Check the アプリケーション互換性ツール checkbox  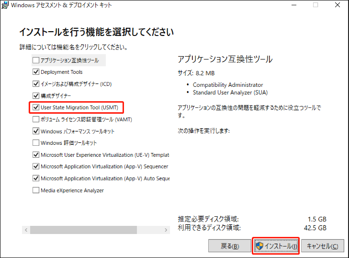click(x=36, y=60)
